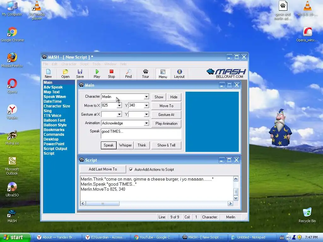The width and height of the screenshot is (323, 242).
Task: Launch UltraISO desktop shortcut
Action: point(12,189)
